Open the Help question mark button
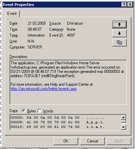The image size is (135, 149). point(124,5)
